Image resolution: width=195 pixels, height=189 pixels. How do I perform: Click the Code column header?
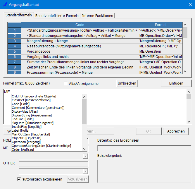pyautogui.click(x=80, y=25)
